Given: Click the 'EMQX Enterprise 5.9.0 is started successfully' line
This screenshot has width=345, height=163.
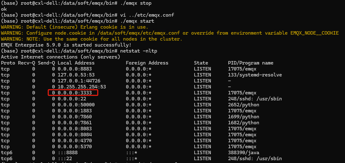Looking at the screenshot, I should 66,45.
